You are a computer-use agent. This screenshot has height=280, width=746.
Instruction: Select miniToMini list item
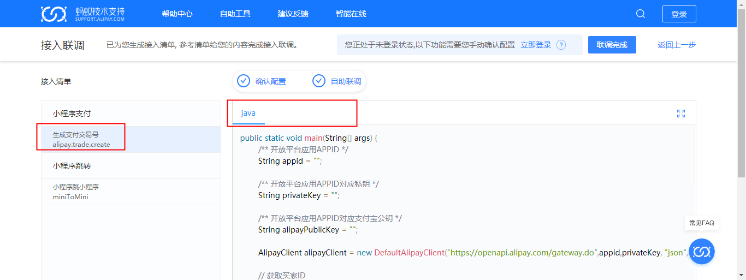[131, 192]
